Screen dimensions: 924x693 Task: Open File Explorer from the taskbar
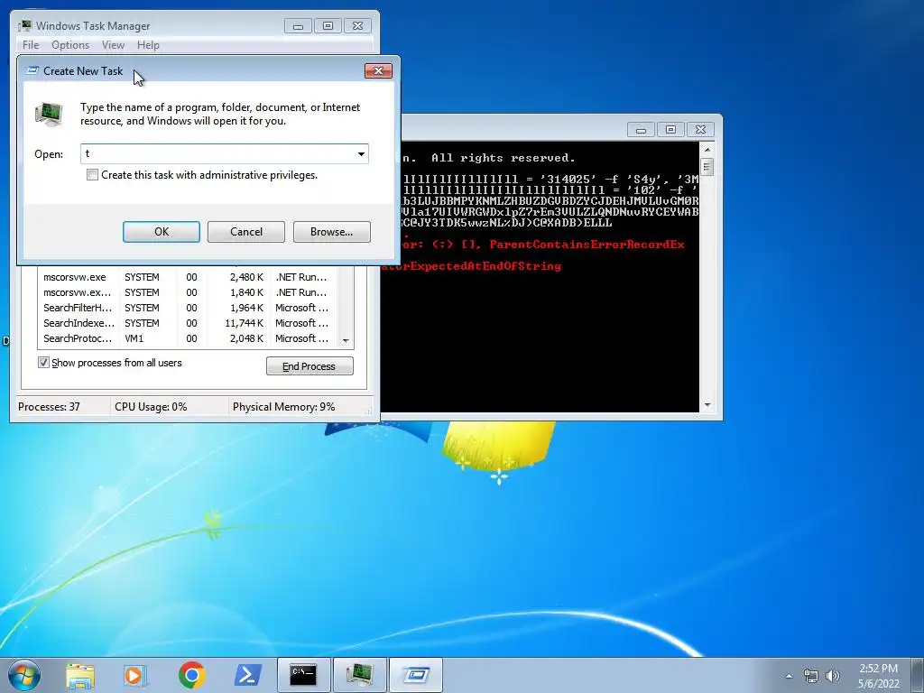coord(80,675)
